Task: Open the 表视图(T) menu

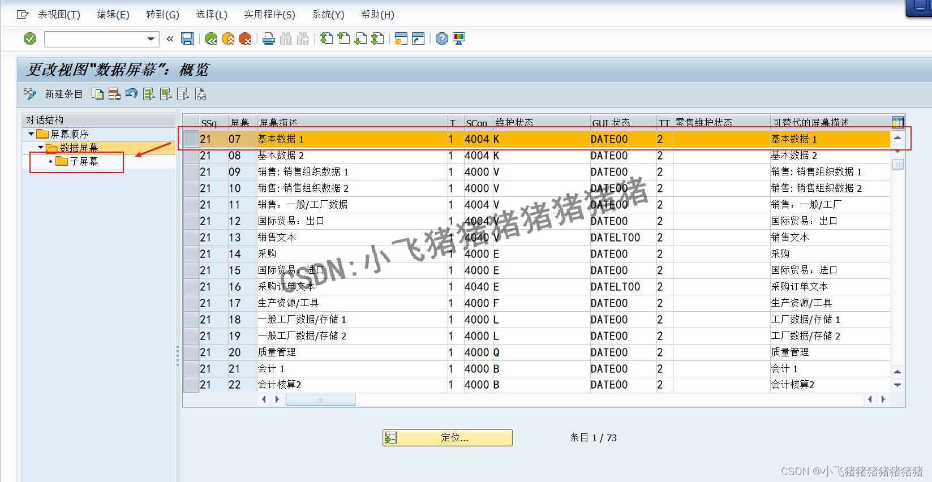Action: coord(59,14)
